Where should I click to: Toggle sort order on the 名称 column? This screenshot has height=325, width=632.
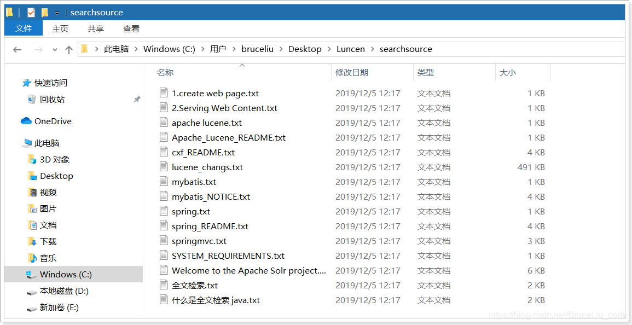point(165,72)
